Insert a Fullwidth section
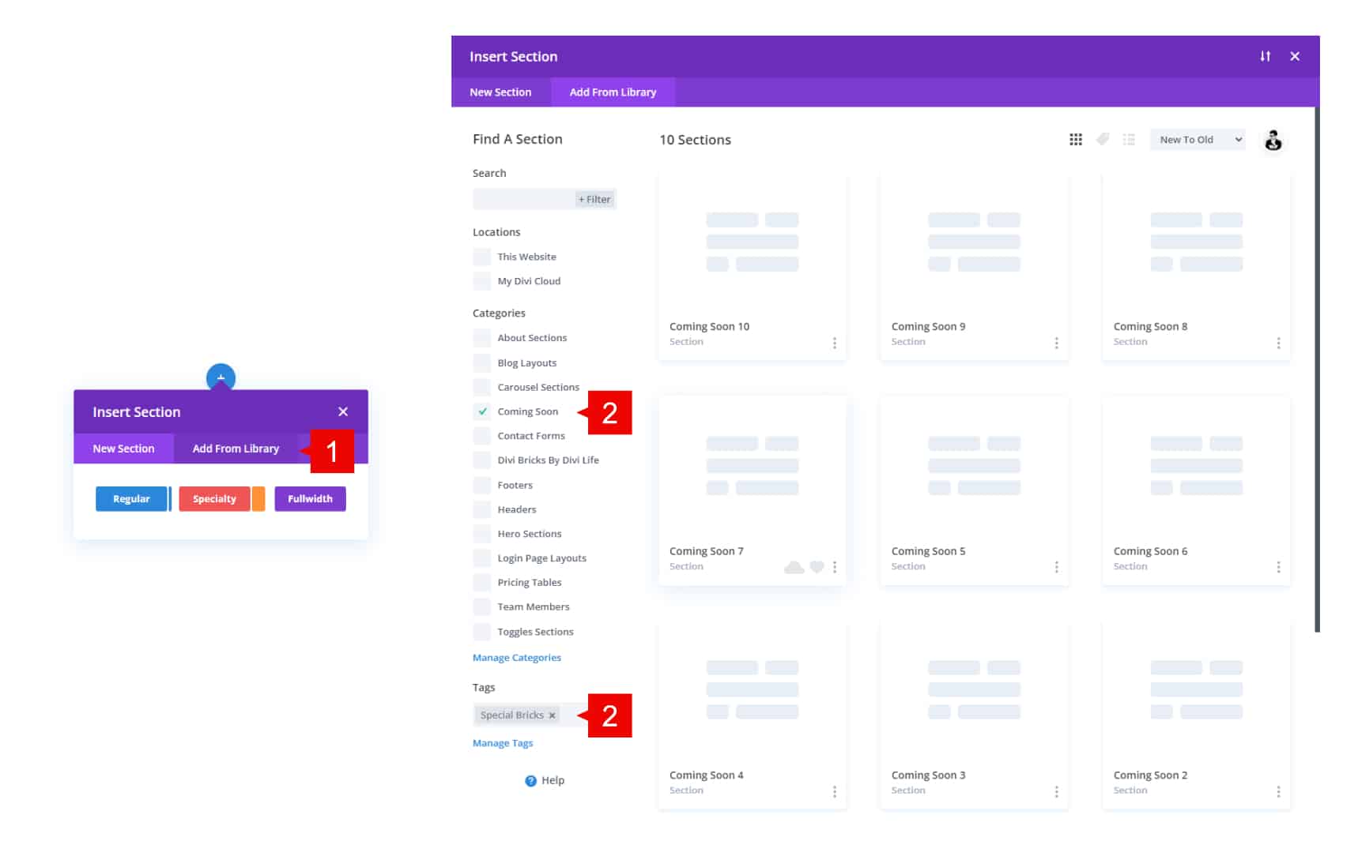Viewport: 1358px width, 841px height. [310, 499]
